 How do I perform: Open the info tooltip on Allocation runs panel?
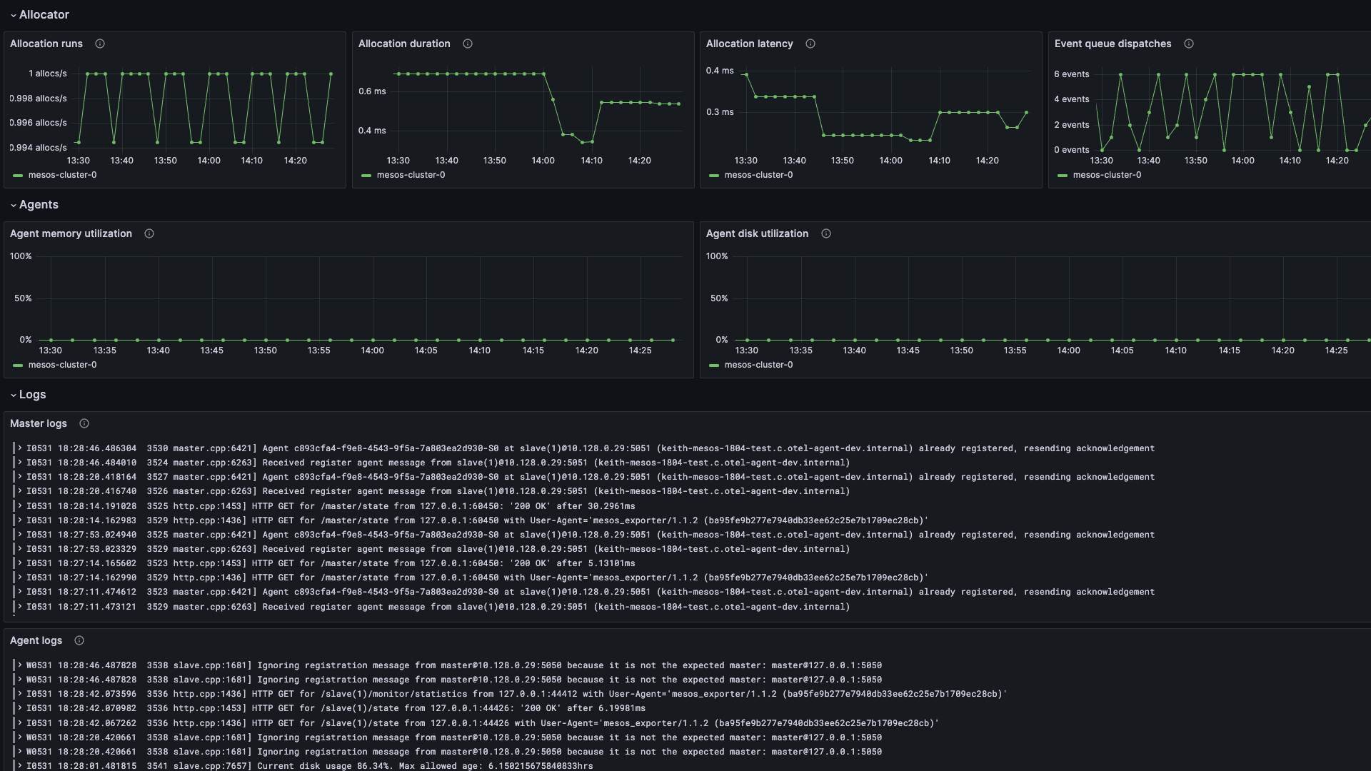(99, 44)
